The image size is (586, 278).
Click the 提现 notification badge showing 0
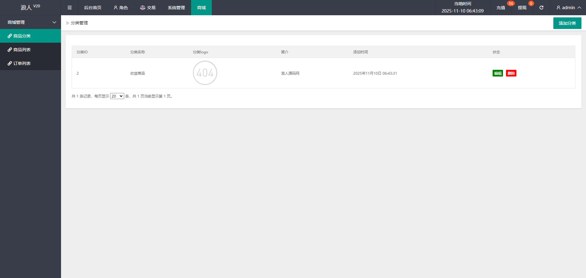[x=531, y=4]
